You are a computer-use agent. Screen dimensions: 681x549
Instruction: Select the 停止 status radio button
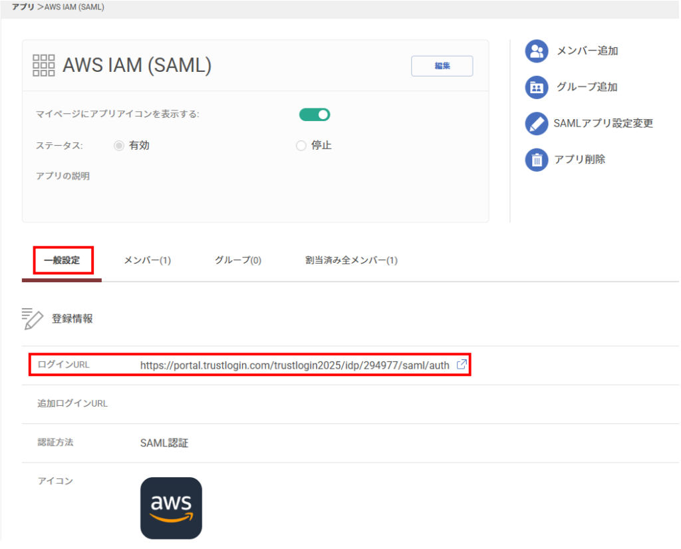point(301,146)
